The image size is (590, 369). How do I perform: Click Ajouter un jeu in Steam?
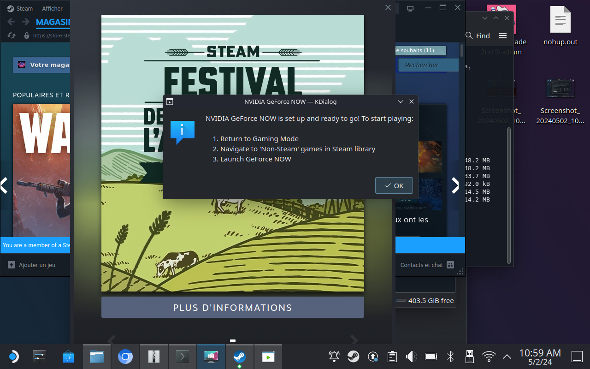pyautogui.click(x=31, y=265)
